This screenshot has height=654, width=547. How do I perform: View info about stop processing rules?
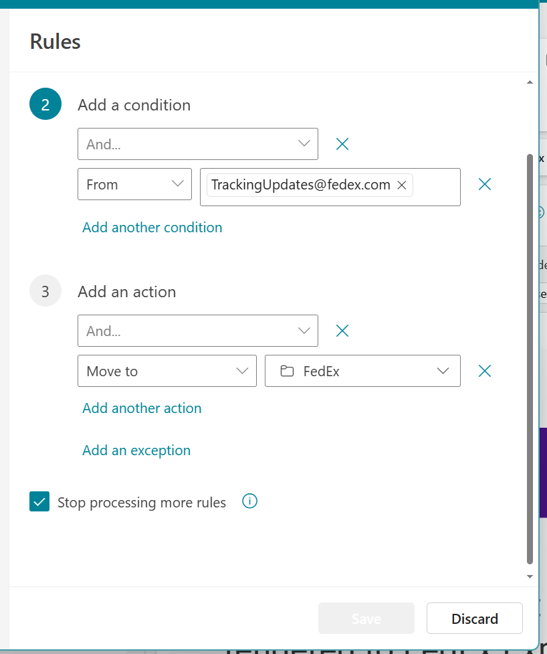click(x=249, y=501)
